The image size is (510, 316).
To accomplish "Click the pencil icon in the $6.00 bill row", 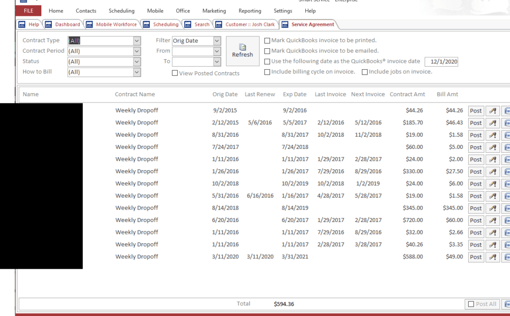I will pos(493,184).
